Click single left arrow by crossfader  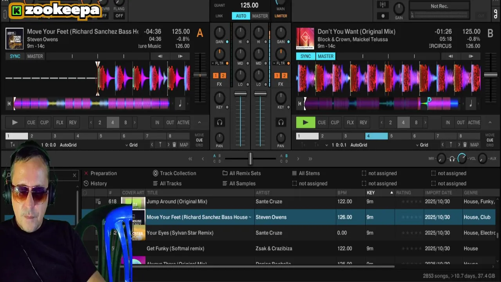(203, 159)
